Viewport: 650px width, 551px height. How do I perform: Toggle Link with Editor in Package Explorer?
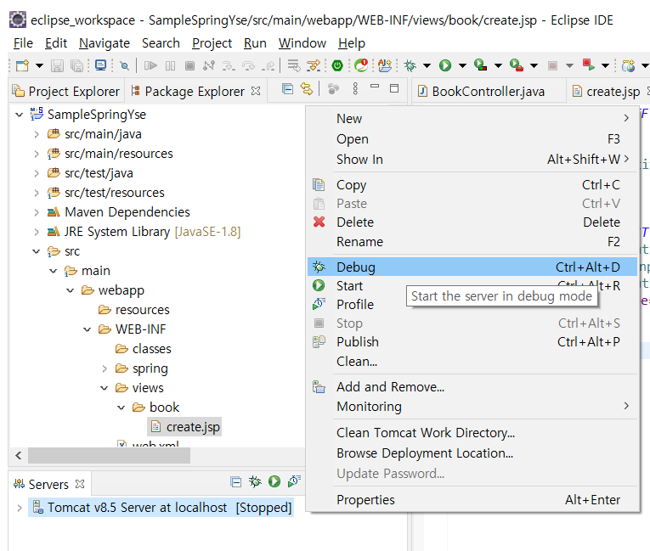click(307, 88)
